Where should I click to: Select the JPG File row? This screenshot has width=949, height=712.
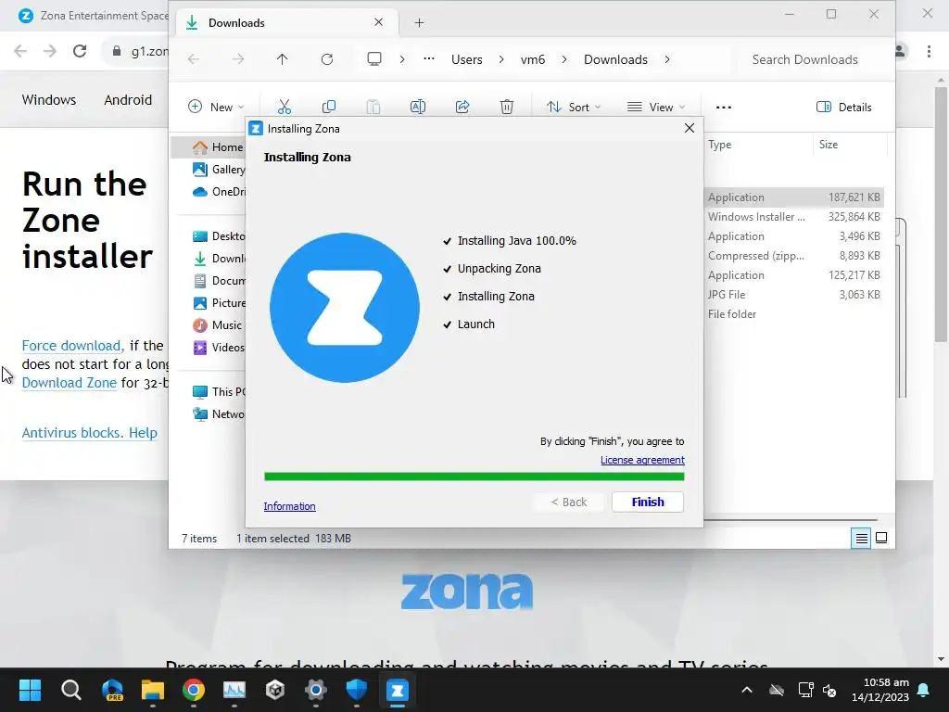[794, 294]
